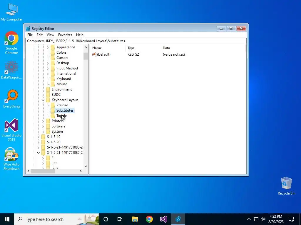This screenshot has width=301, height=225.
Task: Expand the Desktop key
Action: pyautogui.click(x=48, y=63)
